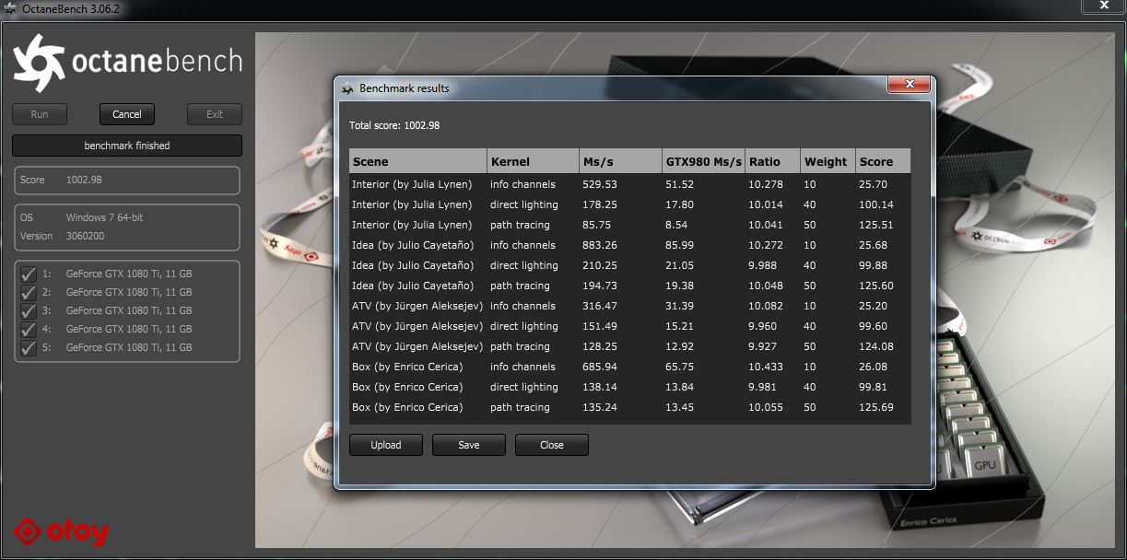1127x560 pixels.
Task: Click the score value 26.08
Action: 874,367
